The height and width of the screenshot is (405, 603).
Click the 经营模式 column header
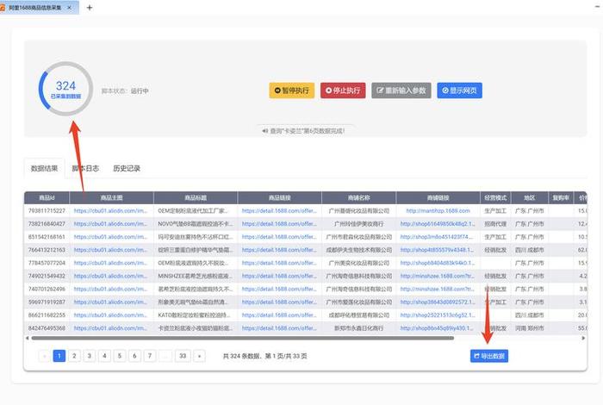(x=495, y=197)
